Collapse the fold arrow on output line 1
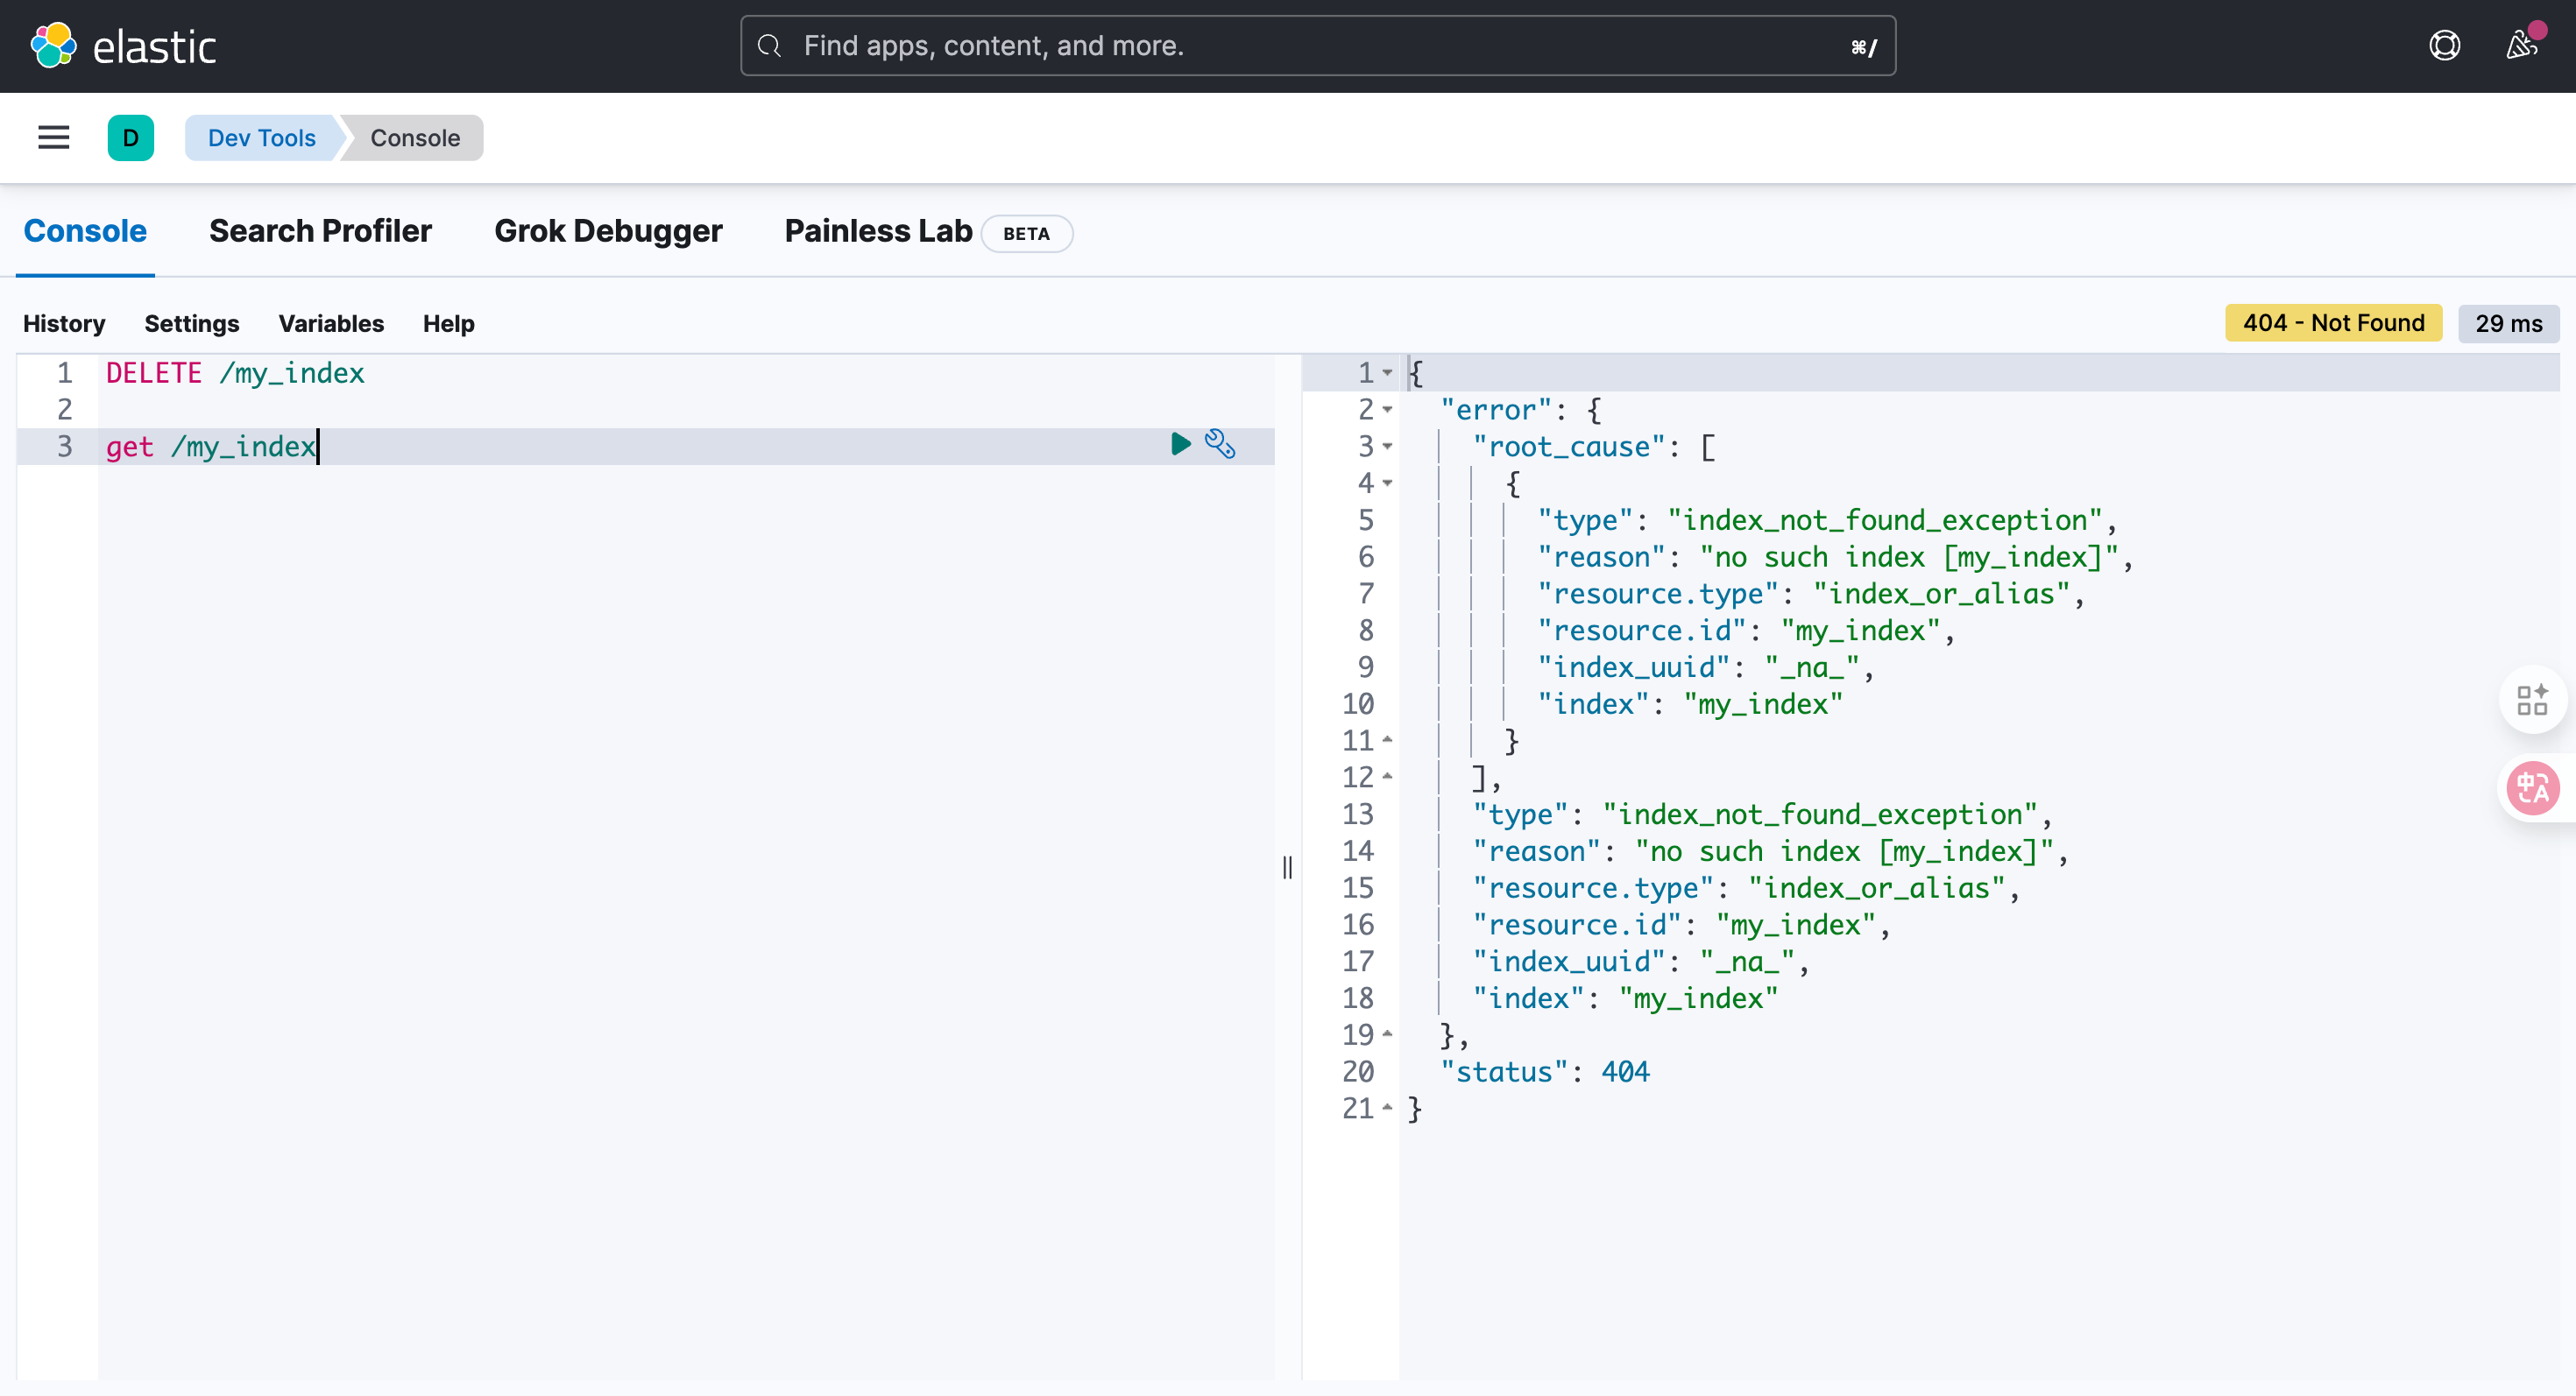This screenshot has width=2576, height=1396. 1388,373
